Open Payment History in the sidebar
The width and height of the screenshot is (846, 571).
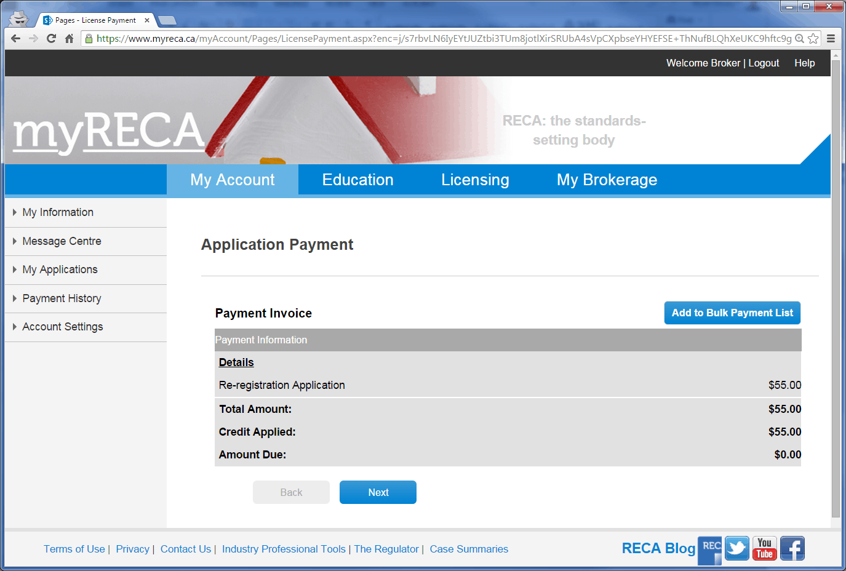(x=62, y=298)
